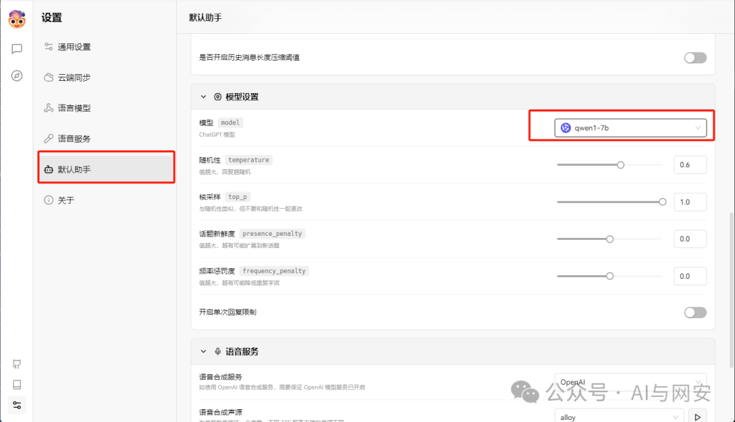Click the temperature slider handle
Viewport: 735px width, 422px height.
(x=621, y=164)
